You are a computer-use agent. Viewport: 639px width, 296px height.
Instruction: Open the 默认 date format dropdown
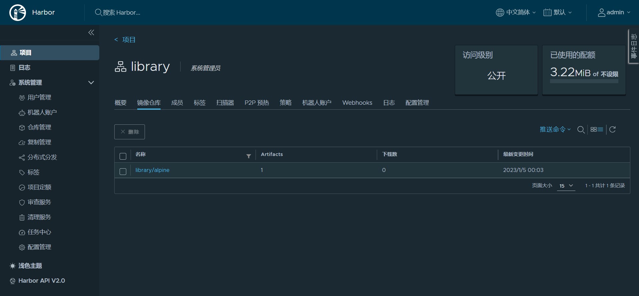558,13
